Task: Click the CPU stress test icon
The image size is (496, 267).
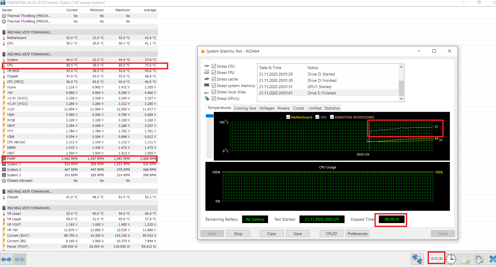Action: click(x=206, y=66)
